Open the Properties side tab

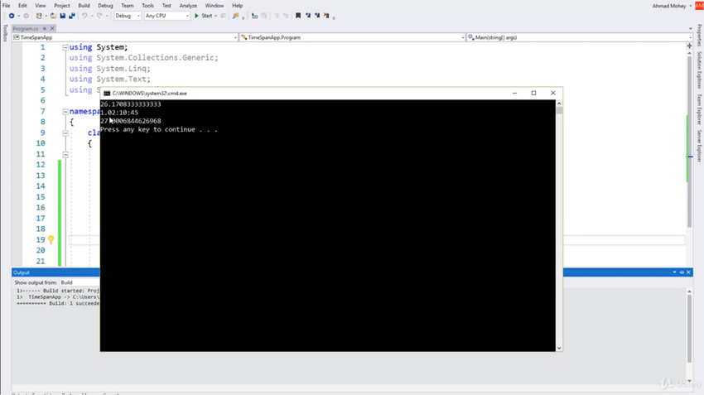[x=699, y=35]
